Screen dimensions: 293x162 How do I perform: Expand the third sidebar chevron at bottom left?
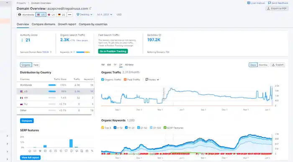[7, 152]
